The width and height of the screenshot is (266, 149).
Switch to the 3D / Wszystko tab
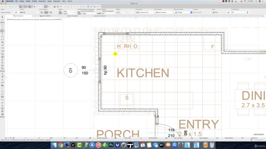click(x=72, y=16)
